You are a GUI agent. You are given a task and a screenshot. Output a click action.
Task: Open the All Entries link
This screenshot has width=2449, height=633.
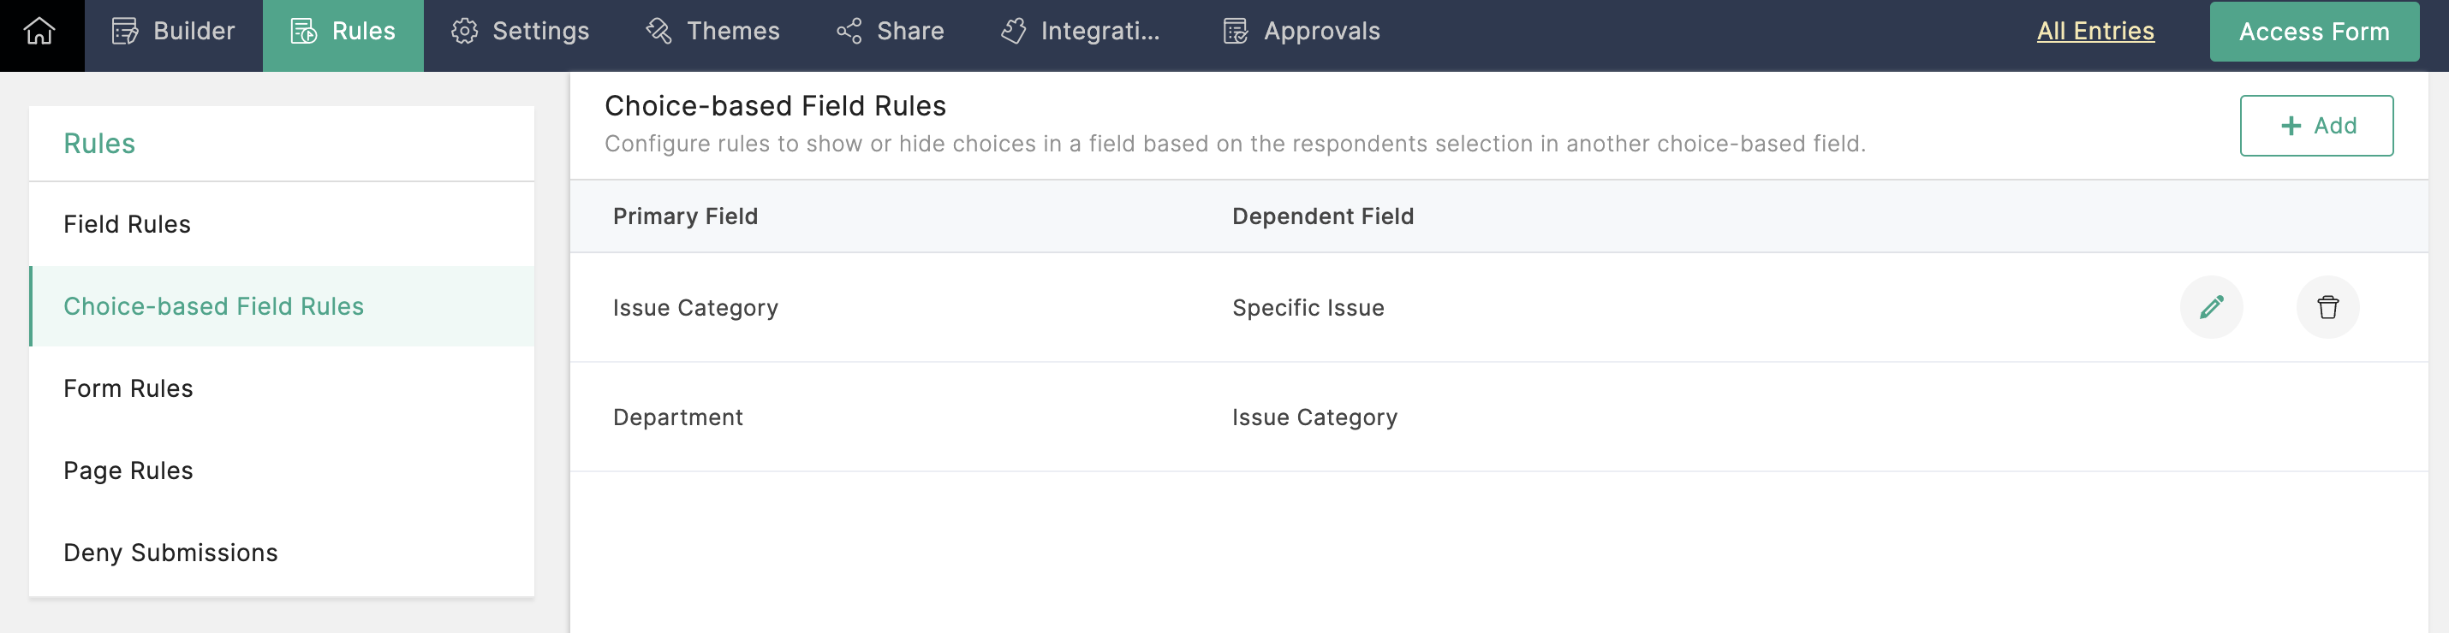pos(2094,33)
